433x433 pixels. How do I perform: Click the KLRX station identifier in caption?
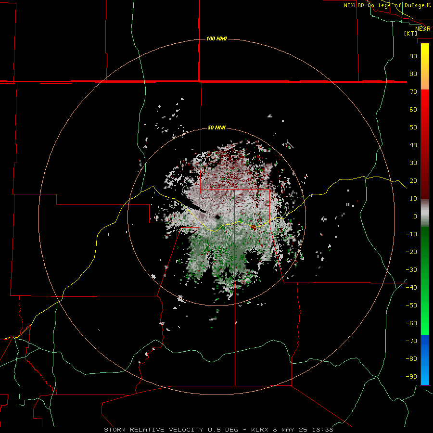click(x=260, y=430)
